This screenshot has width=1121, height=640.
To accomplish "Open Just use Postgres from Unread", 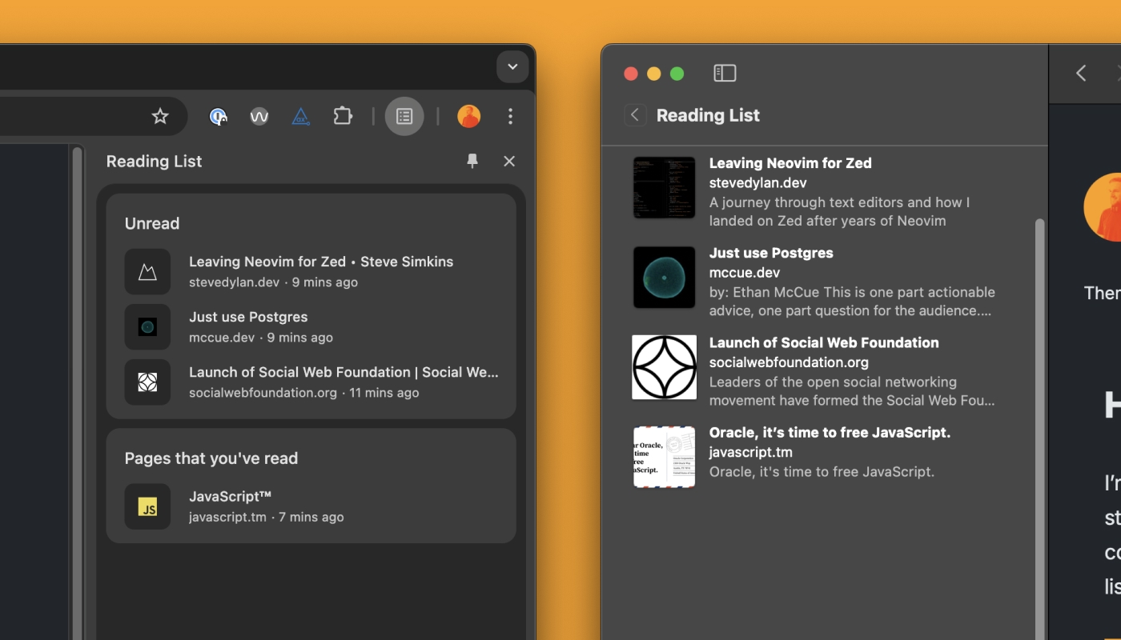I will coord(248,316).
